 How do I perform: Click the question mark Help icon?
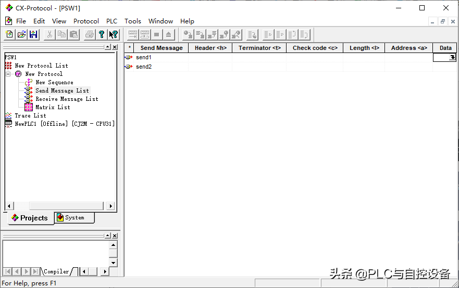point(102,35)
